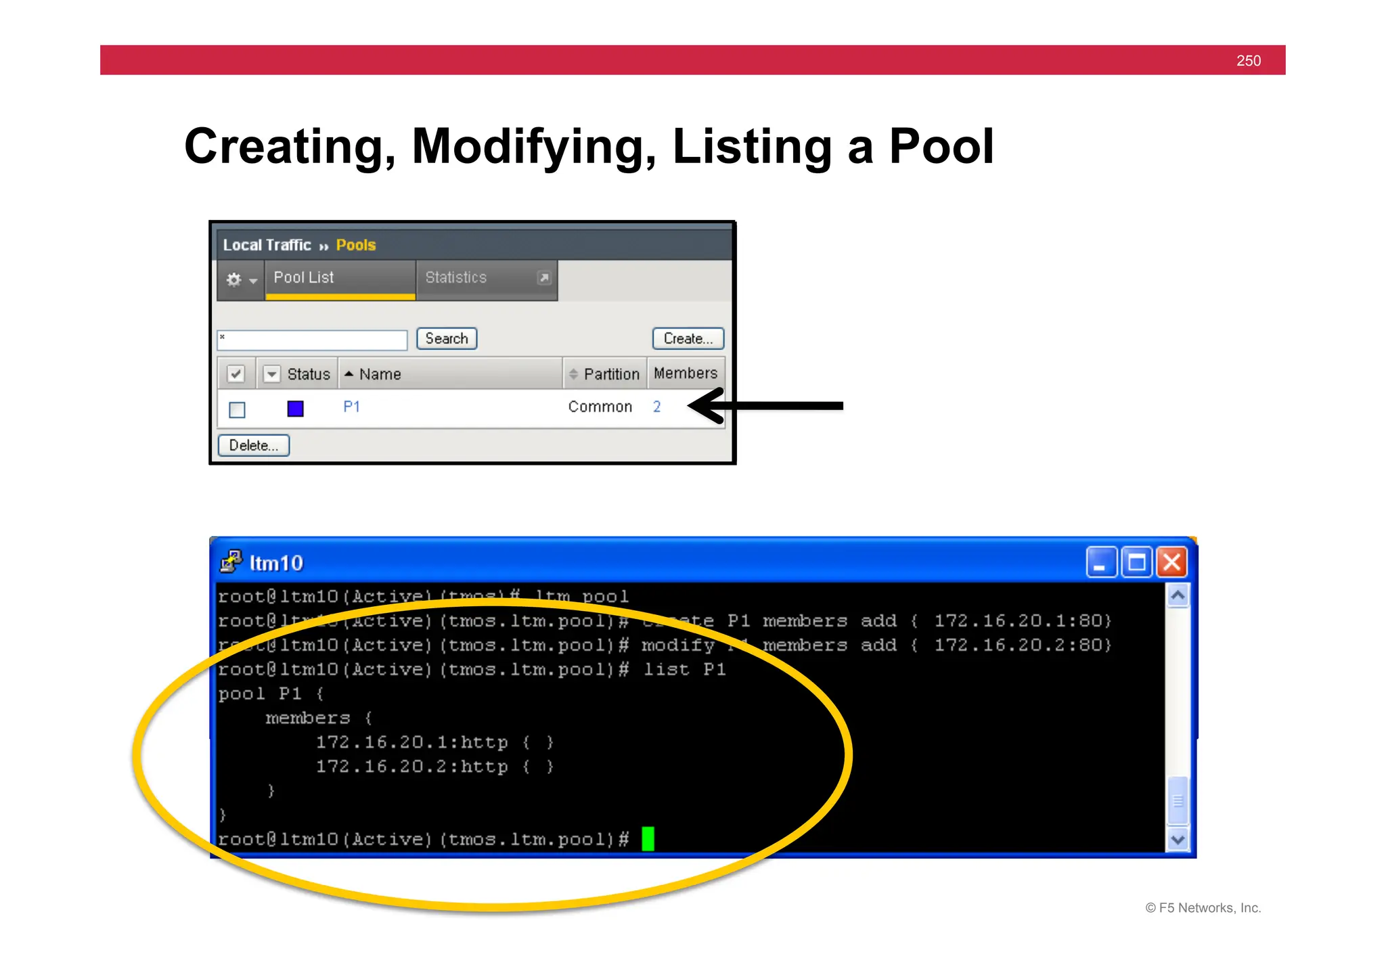Click the gear settings icon in pool tabs
Viewport: 1386px width, 979px height.
click(233, 279)
